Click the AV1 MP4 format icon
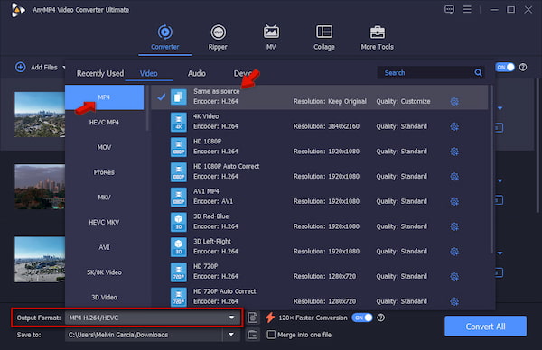This screenshot has width=542, height=350. tap(178, 197)
